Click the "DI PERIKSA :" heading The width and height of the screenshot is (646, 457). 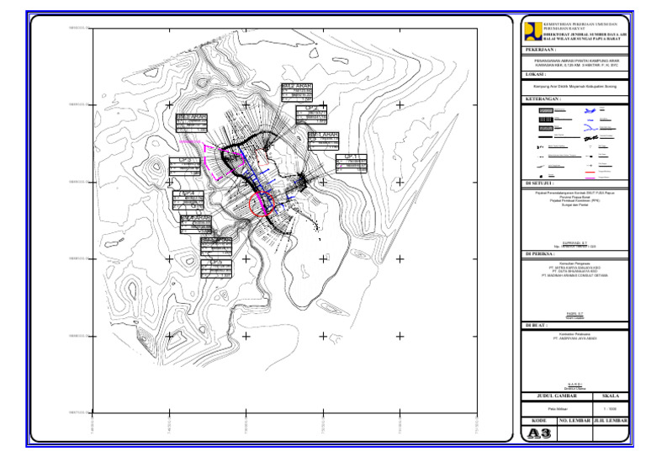(x=540, y=254)
